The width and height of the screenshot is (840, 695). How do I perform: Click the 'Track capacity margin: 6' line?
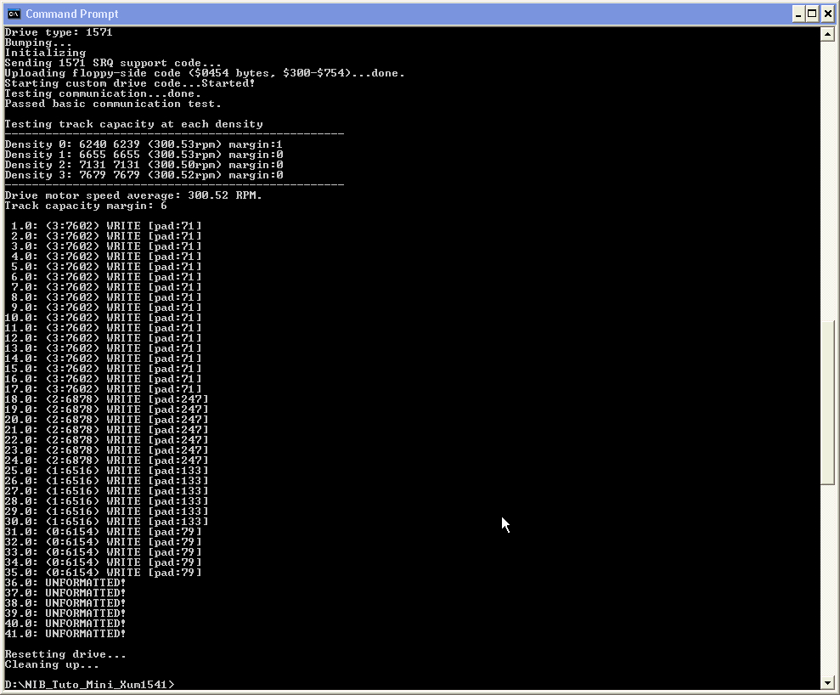pyautogui.click(x=86, y=206)
